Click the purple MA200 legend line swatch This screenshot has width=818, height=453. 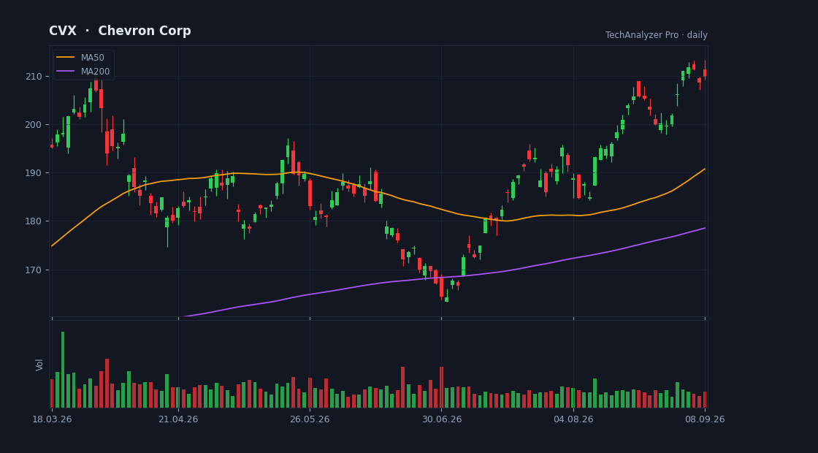coord(65,72)
